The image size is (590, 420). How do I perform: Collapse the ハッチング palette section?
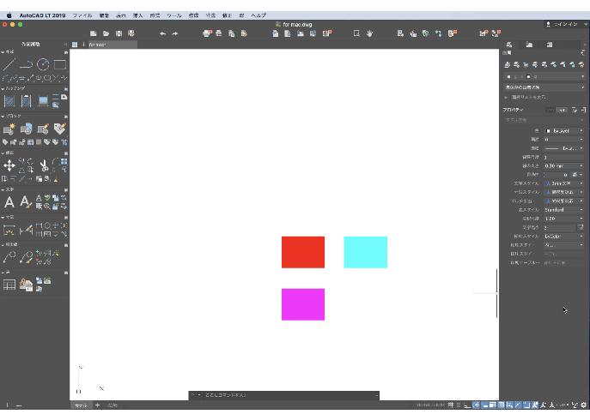[3, 88]
